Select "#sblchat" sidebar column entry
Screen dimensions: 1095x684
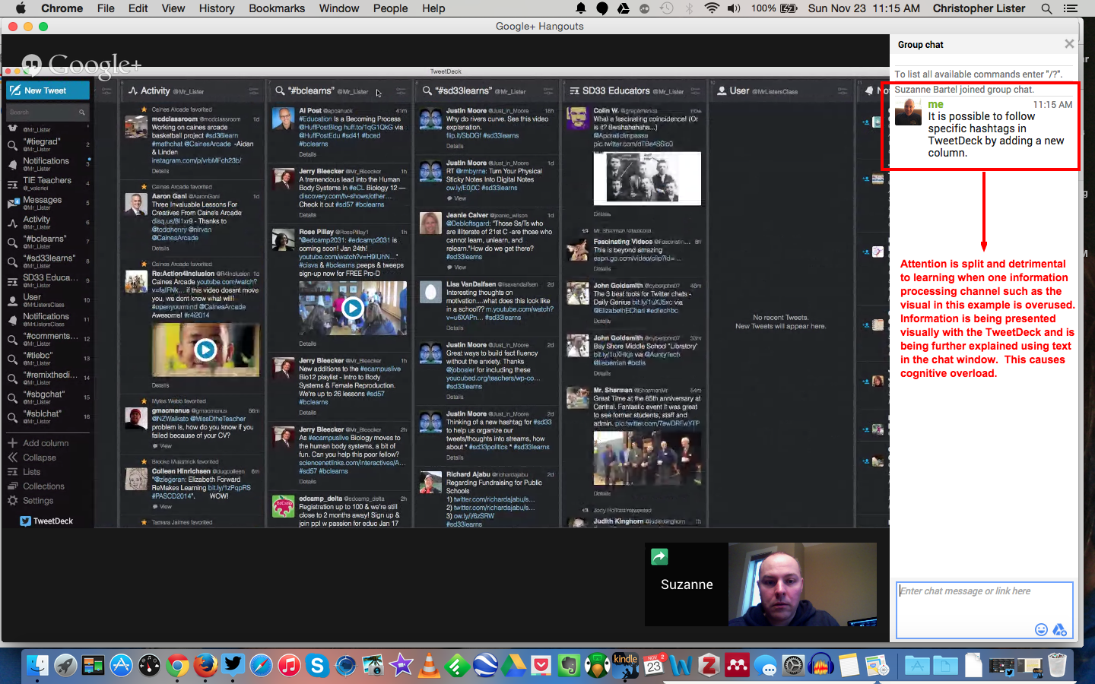49,416
